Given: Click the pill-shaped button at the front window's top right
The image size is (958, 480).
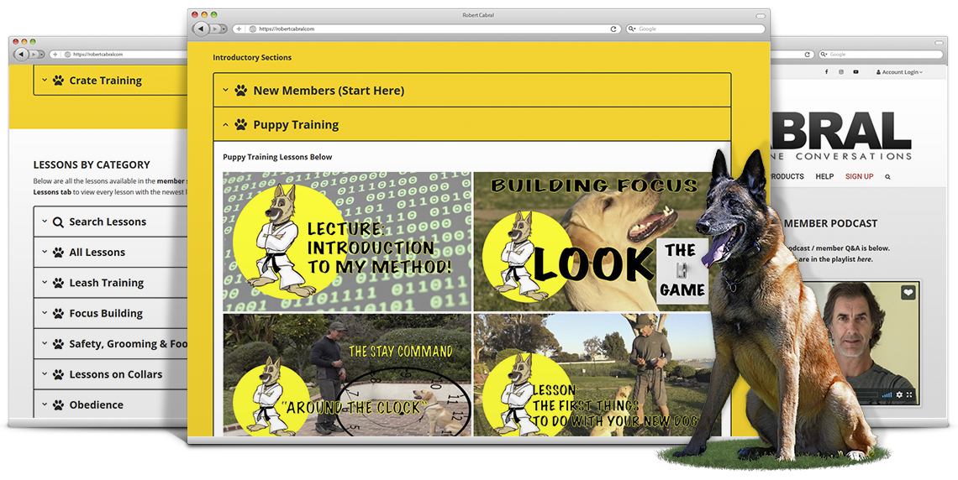Looking at the screenshot, I should click(761, 15).
